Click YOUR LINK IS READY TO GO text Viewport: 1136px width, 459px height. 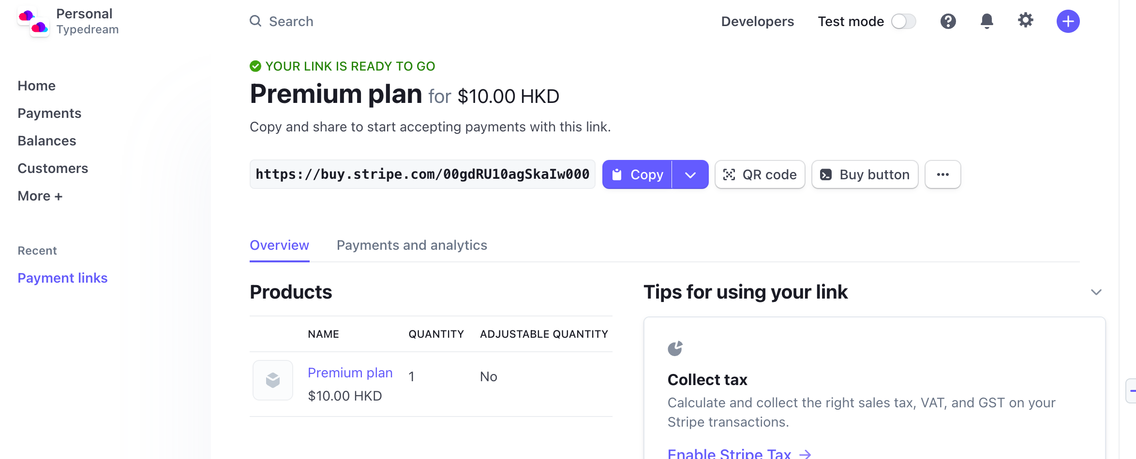pos(350,66)
